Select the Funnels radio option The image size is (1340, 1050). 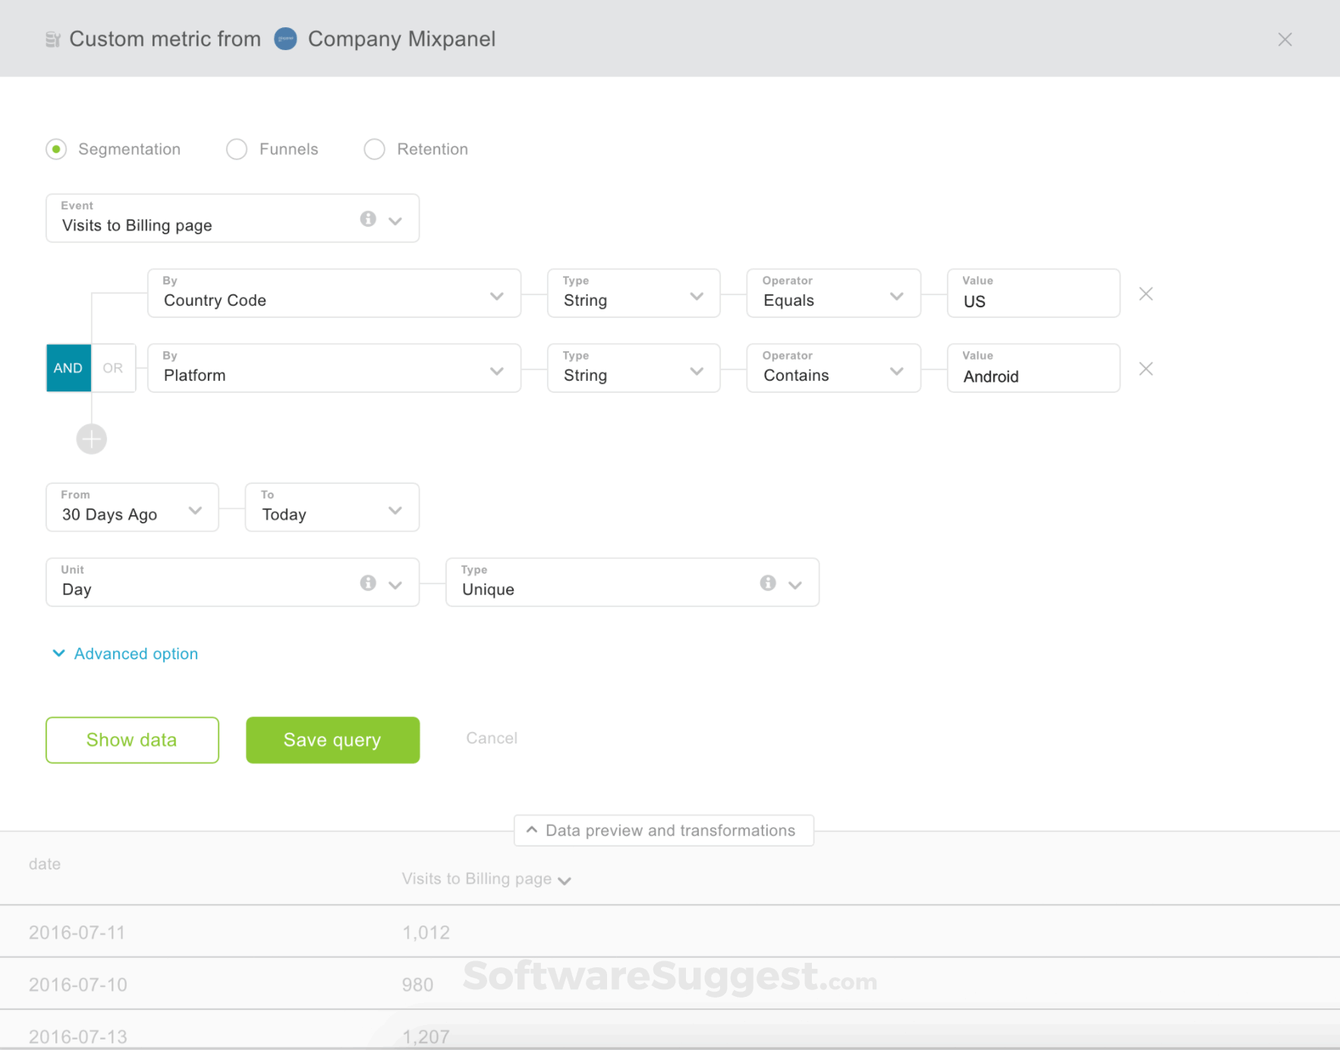(237, 149)
